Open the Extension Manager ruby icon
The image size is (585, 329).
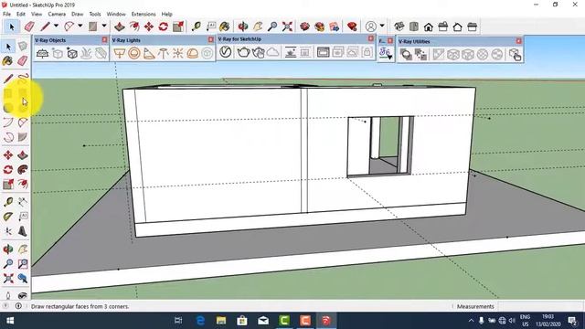tap(352, 27)
